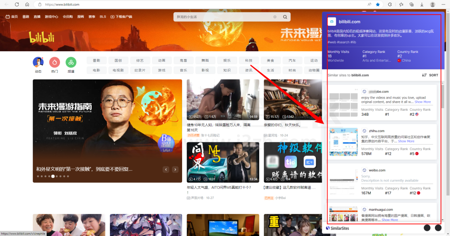Click the browser address bar URL
This screenshot has width=450, height=236.
[x=62, y=4]
